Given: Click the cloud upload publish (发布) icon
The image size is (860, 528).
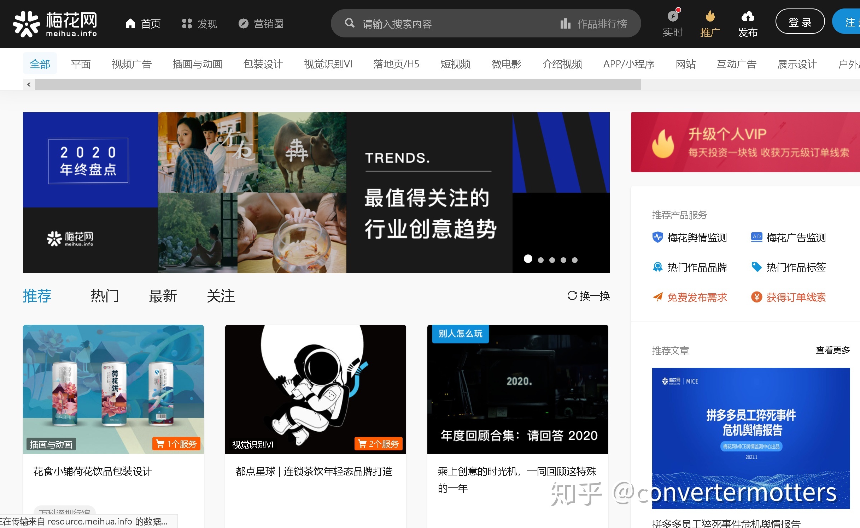Looking at the screenshot, I should point(748,16).
